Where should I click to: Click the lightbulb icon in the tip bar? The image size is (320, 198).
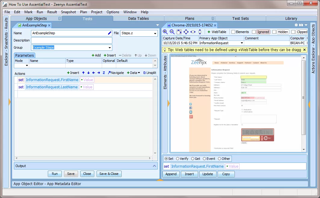click(x=165, y=50)
